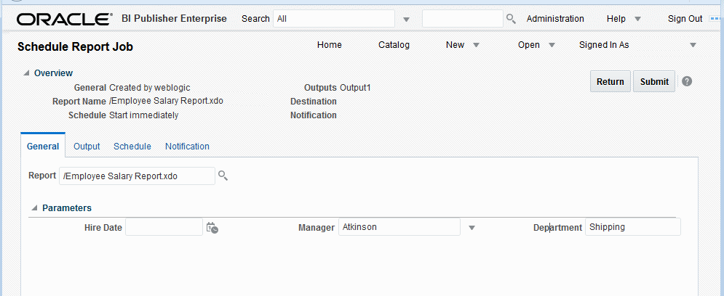This screenshot has width=724, height=296.
Task: Open the New menu
Action: [x=455, y=45]
